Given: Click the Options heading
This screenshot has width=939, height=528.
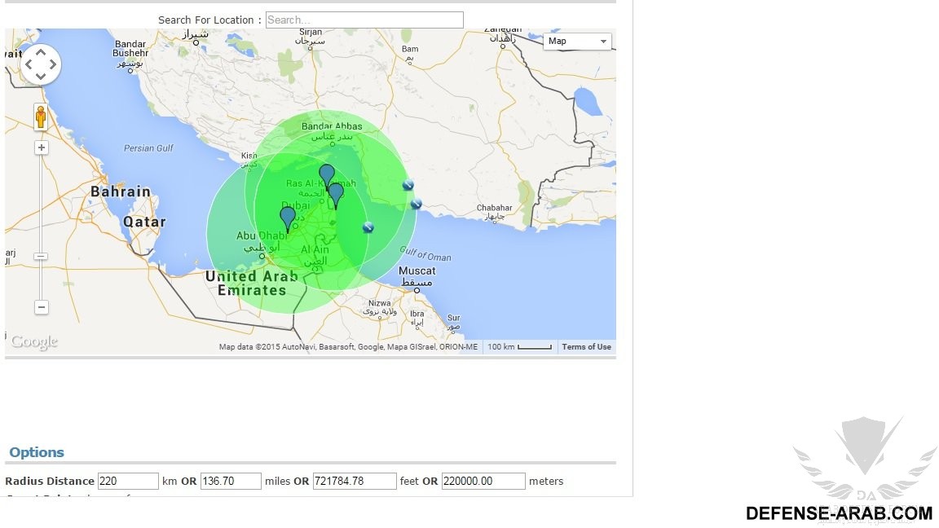Looking at the screenshot, I should pos(37,452).
